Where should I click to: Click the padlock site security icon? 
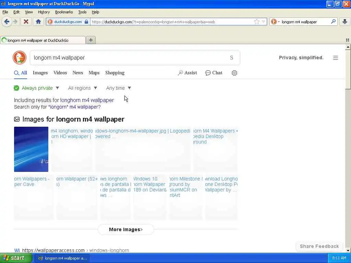(86, 22)
